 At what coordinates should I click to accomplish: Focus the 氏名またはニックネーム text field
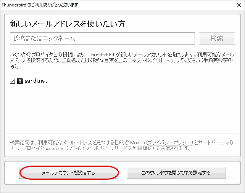(x=102, y=38)
